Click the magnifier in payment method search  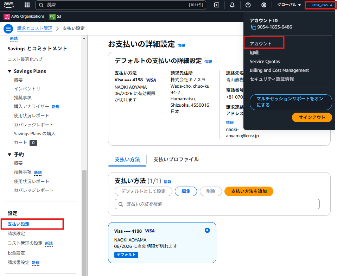tap(121, 204)
